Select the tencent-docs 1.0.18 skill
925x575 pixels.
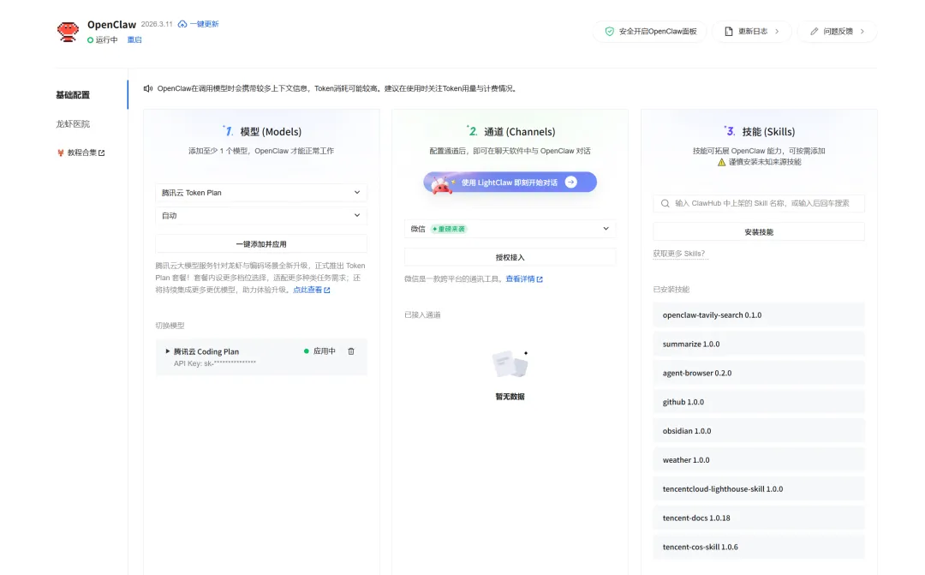click(759, 518)
